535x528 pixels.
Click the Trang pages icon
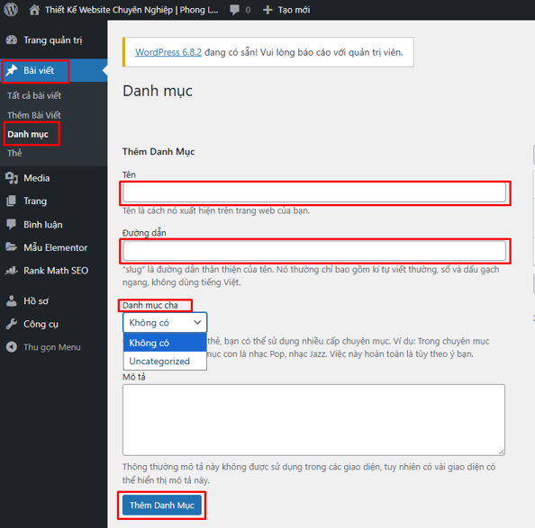point(12,201)
